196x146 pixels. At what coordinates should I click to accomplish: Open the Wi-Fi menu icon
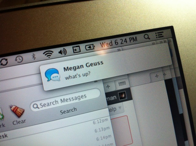coord(48,54)
